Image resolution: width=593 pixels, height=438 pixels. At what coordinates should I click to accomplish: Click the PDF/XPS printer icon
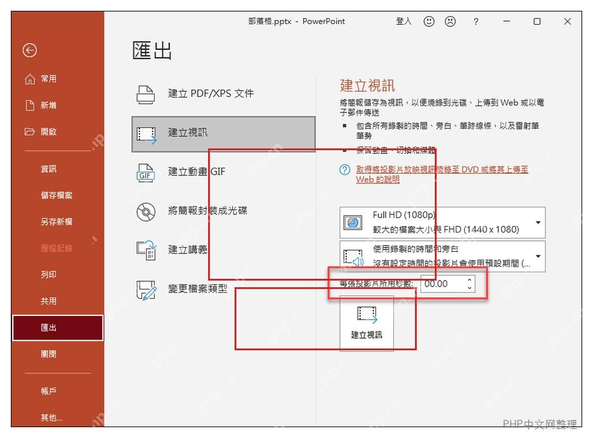(x=146, y=94)
